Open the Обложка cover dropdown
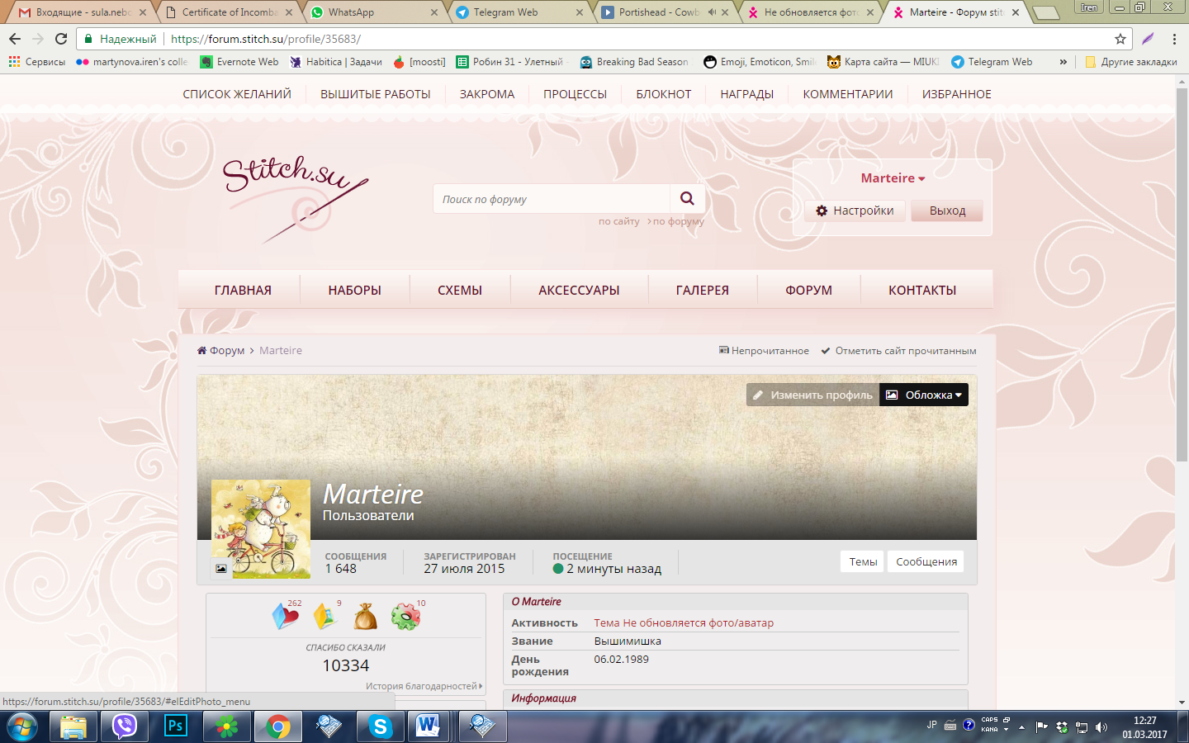This screenshot has width=1189, height=743. (923, 395)
